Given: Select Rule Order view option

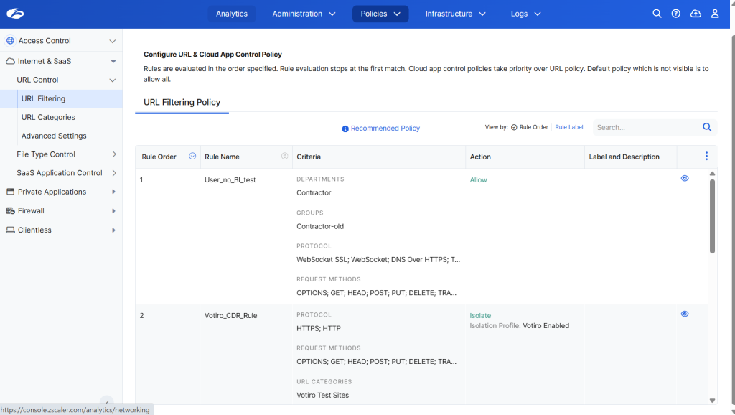Looking at the screenshot, I should (529, 127).
